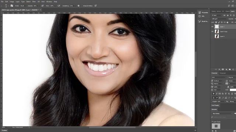Add a layer mask icon
This screenshot has height=132, width=236.
tap(223, 69)
